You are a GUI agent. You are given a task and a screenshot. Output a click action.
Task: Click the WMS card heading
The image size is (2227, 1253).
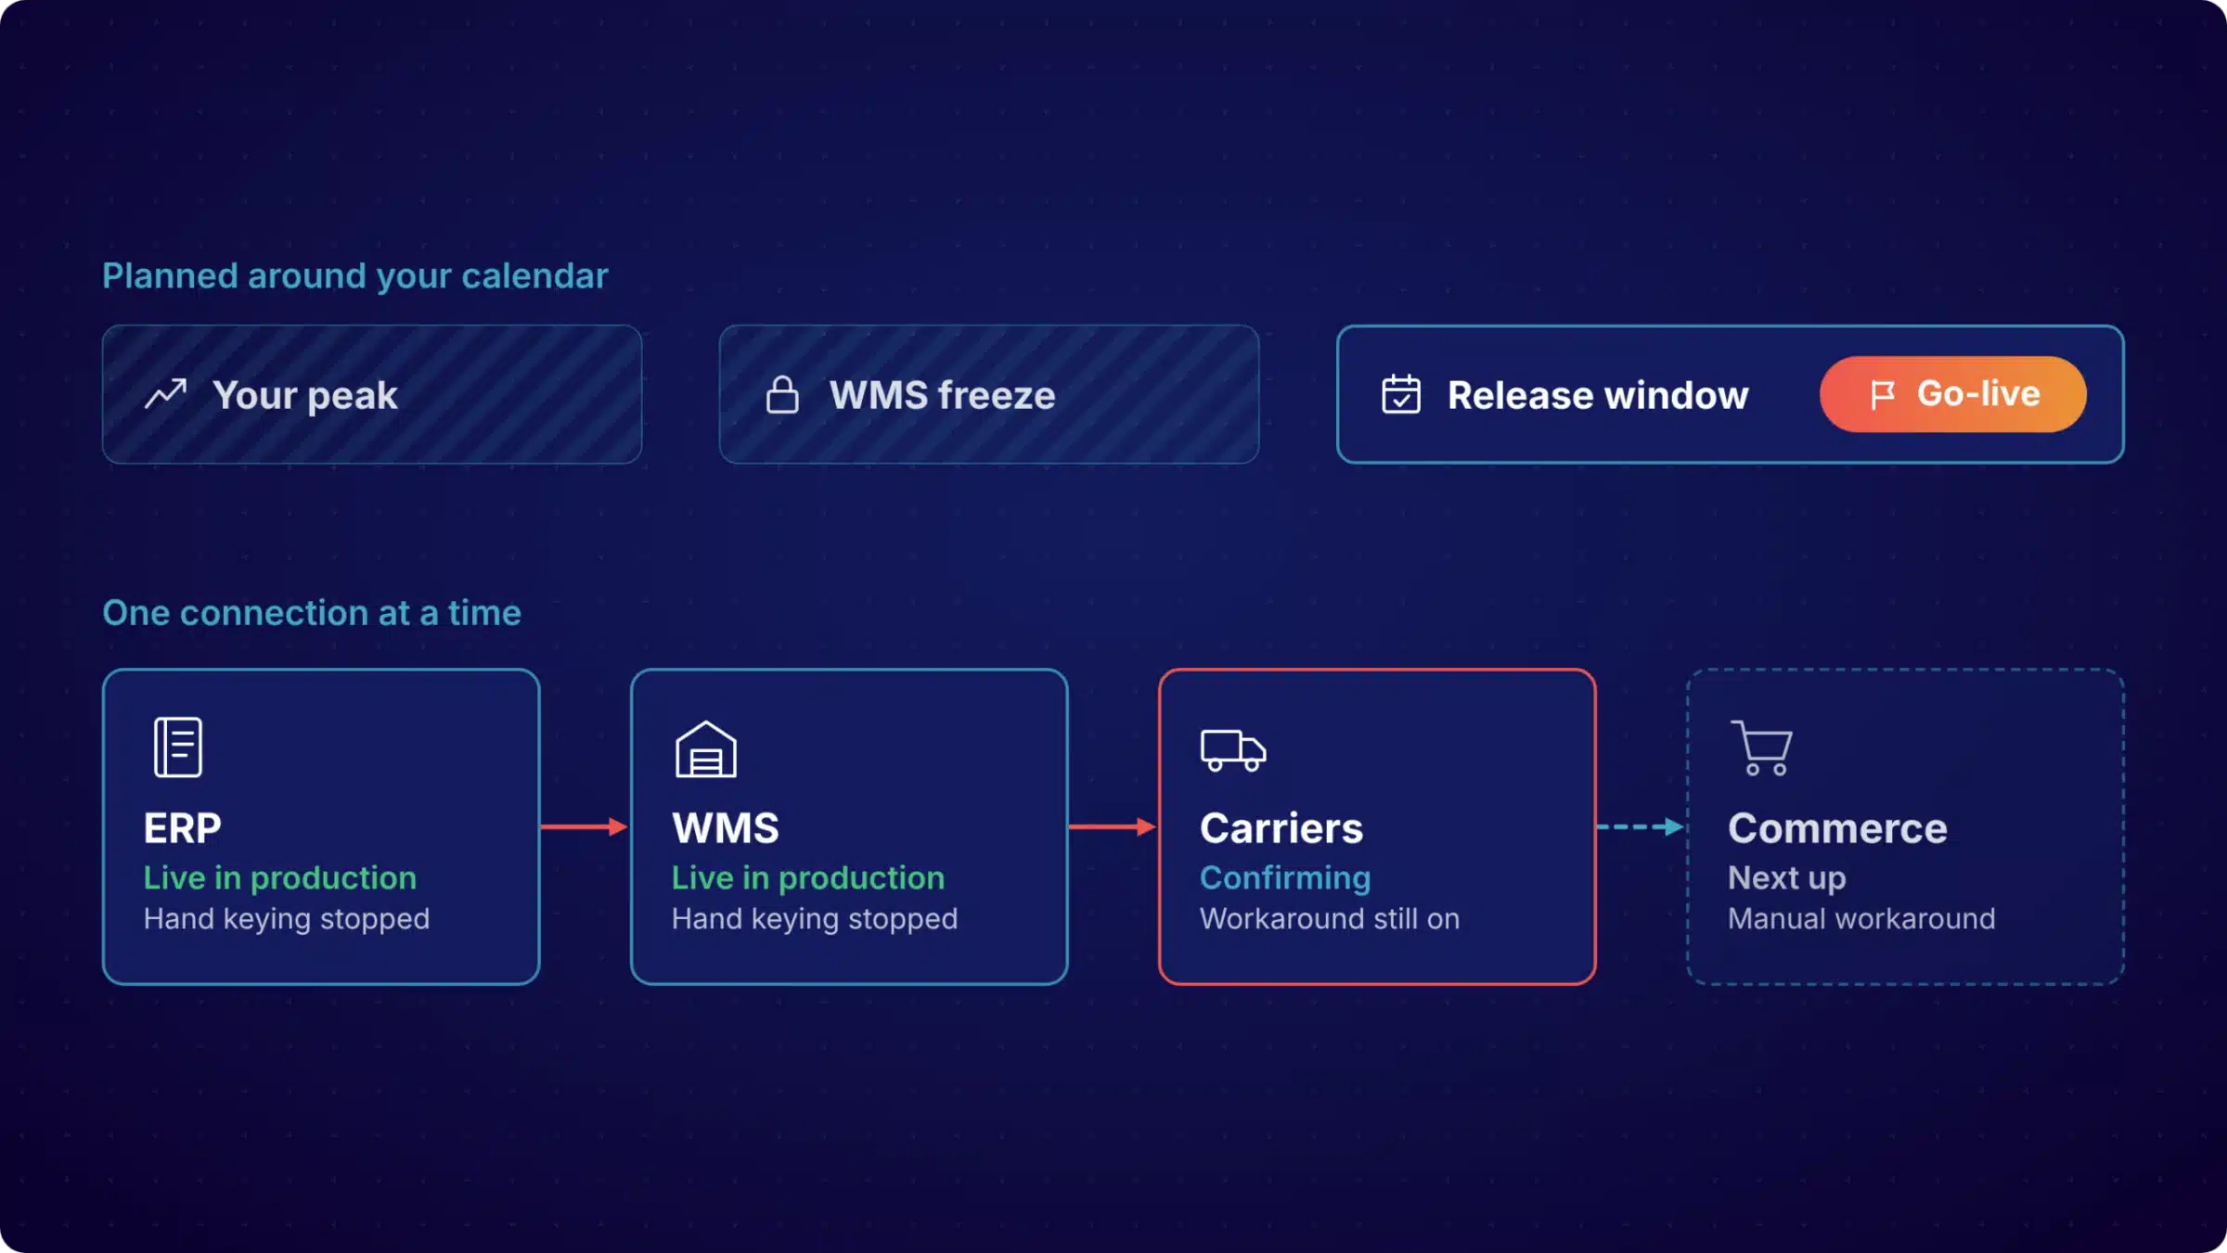pos(726,828)
